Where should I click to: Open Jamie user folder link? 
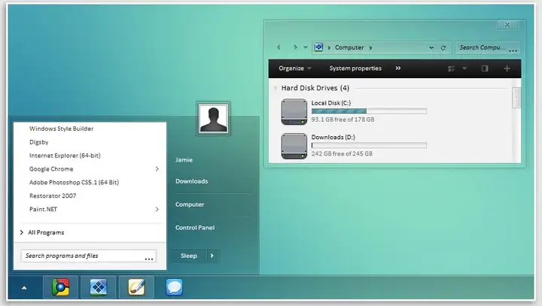184,160
